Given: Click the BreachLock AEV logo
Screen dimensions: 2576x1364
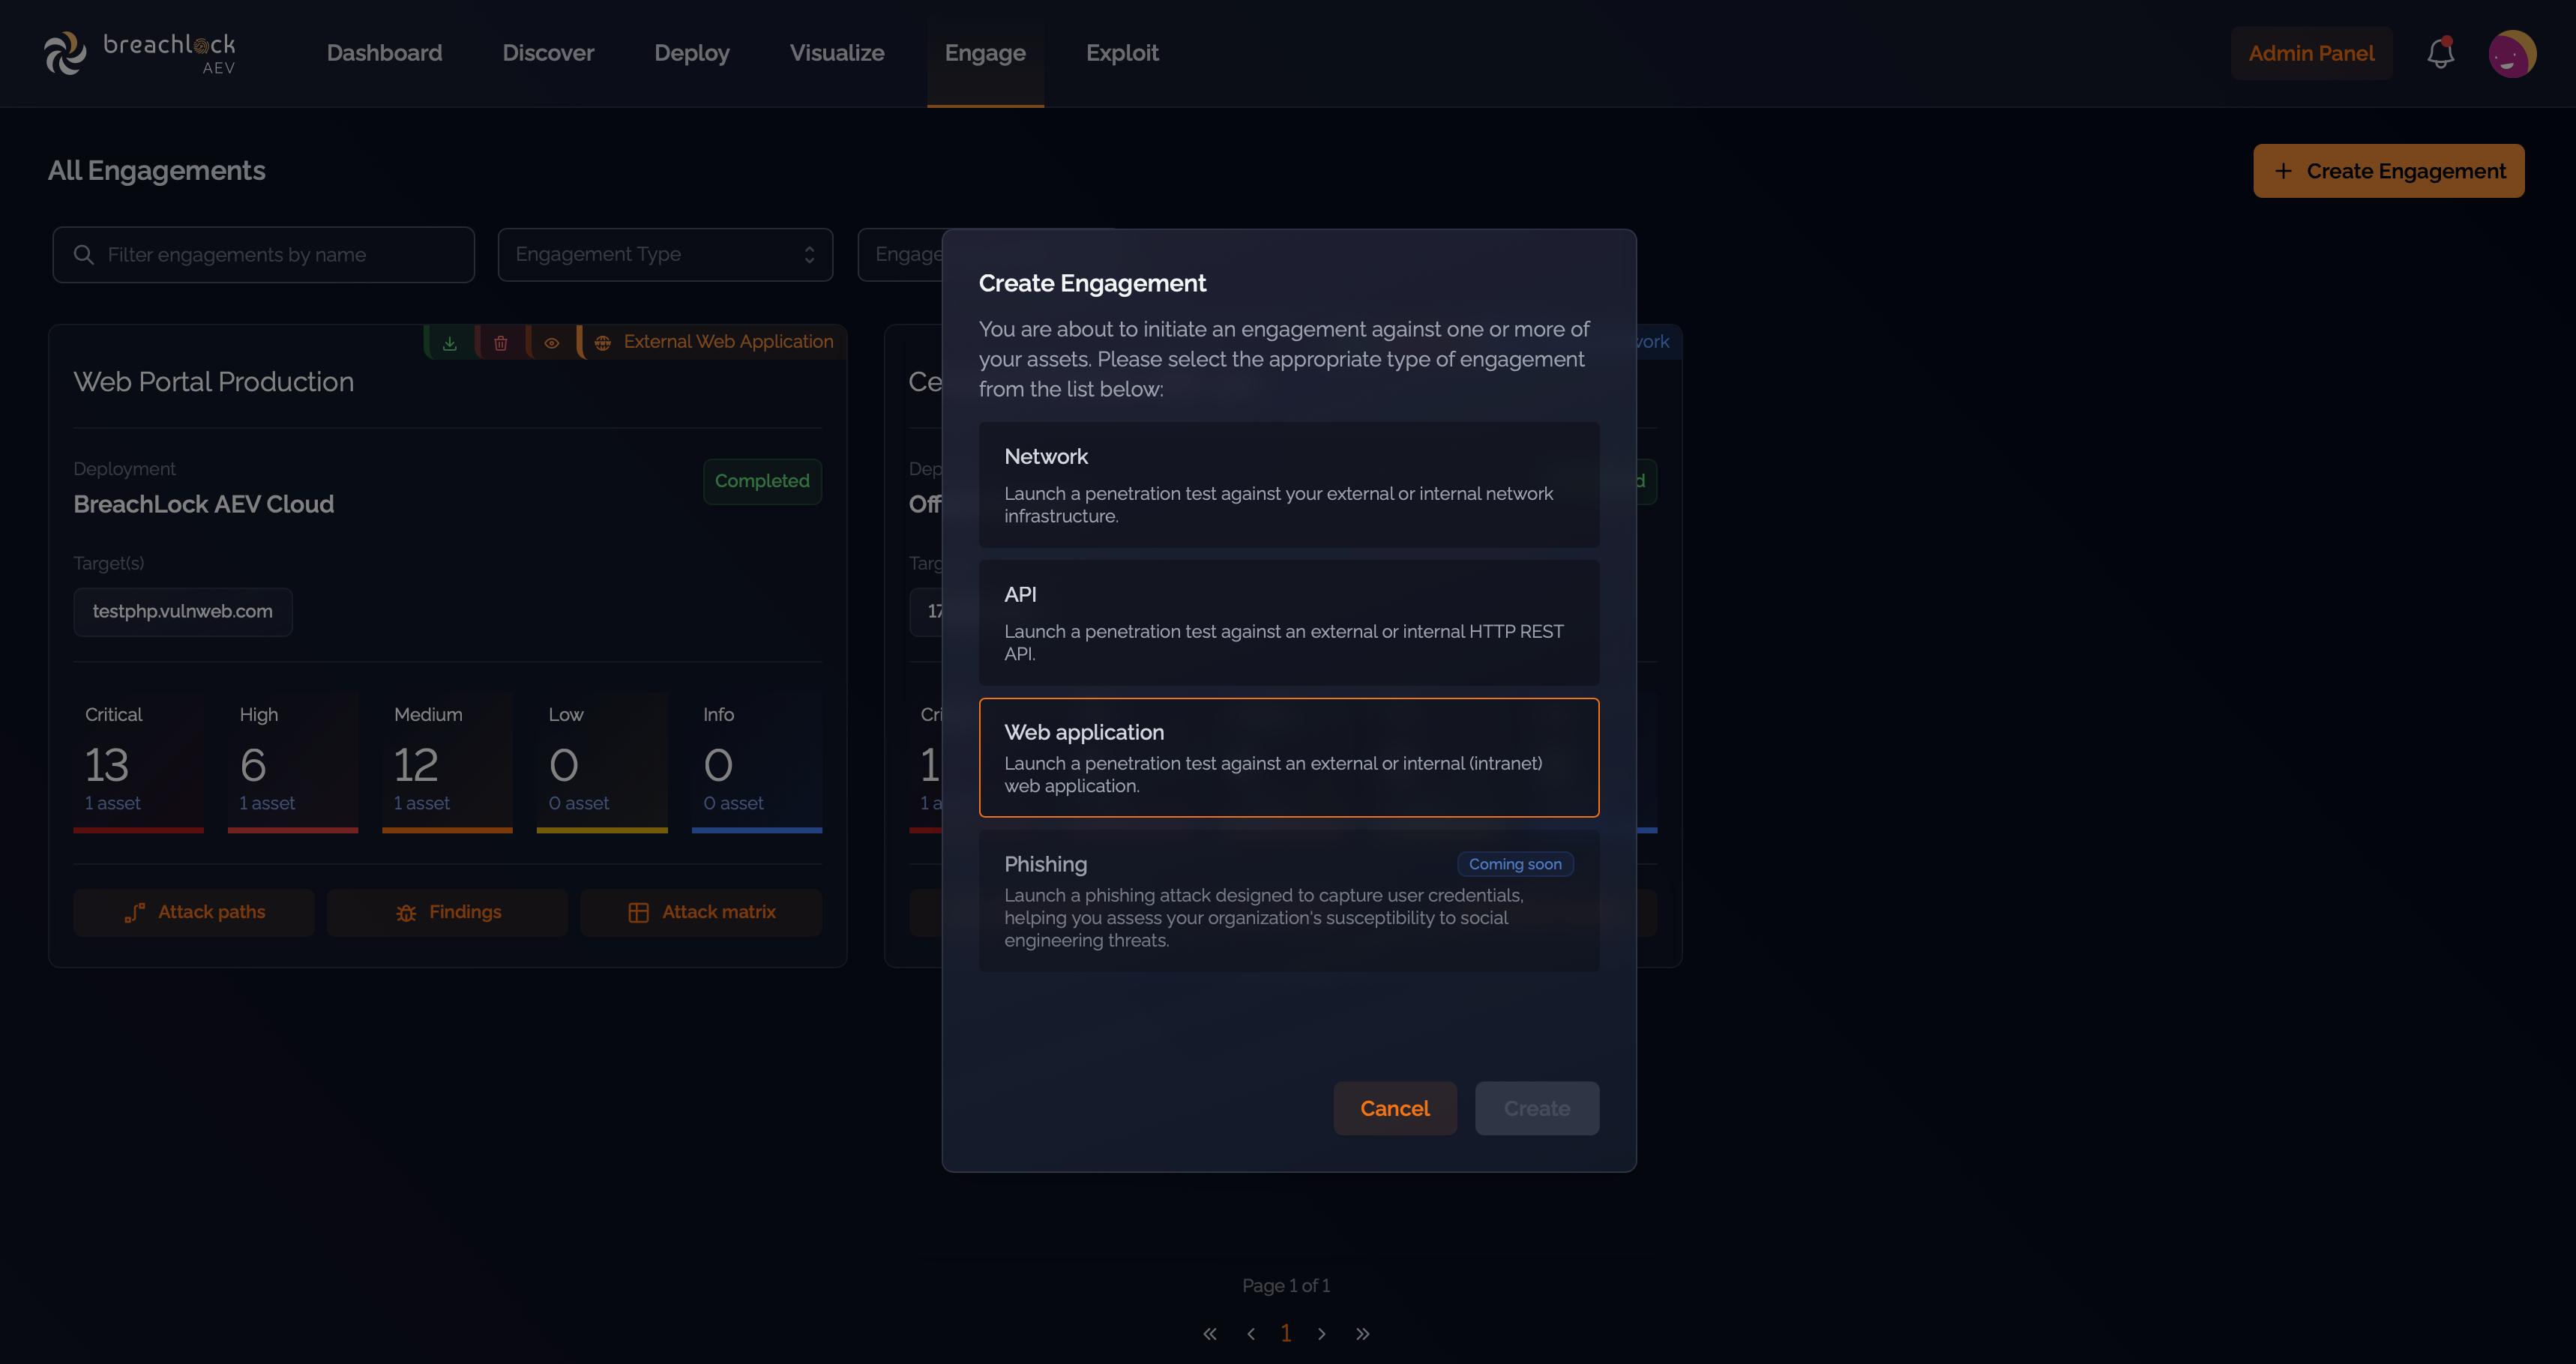Looking at the screenshot, I should [140, 53].
